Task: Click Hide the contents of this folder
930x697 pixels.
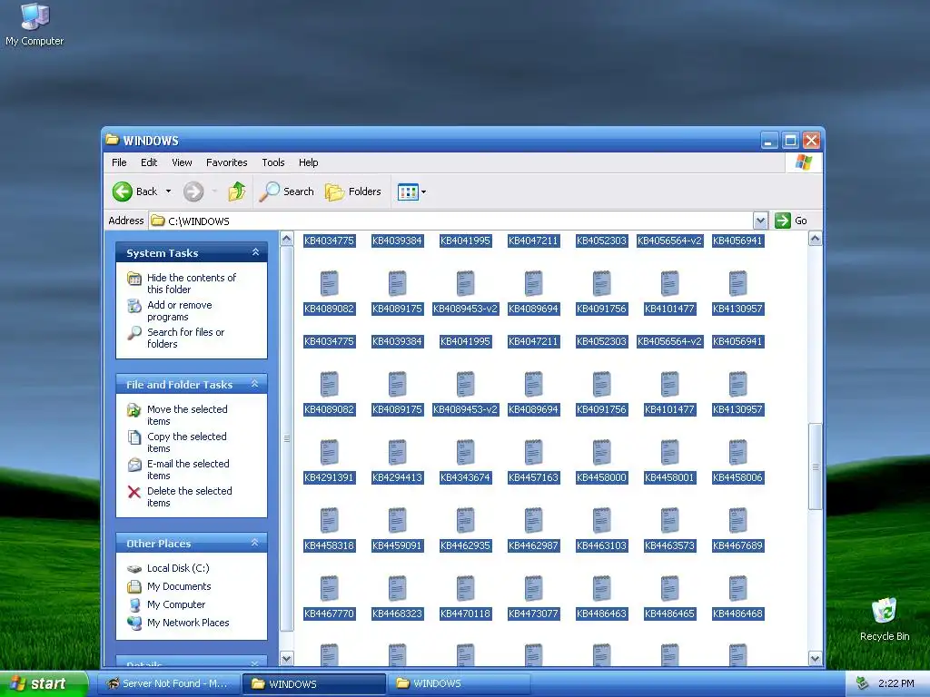Action: (x=191, y=283)
